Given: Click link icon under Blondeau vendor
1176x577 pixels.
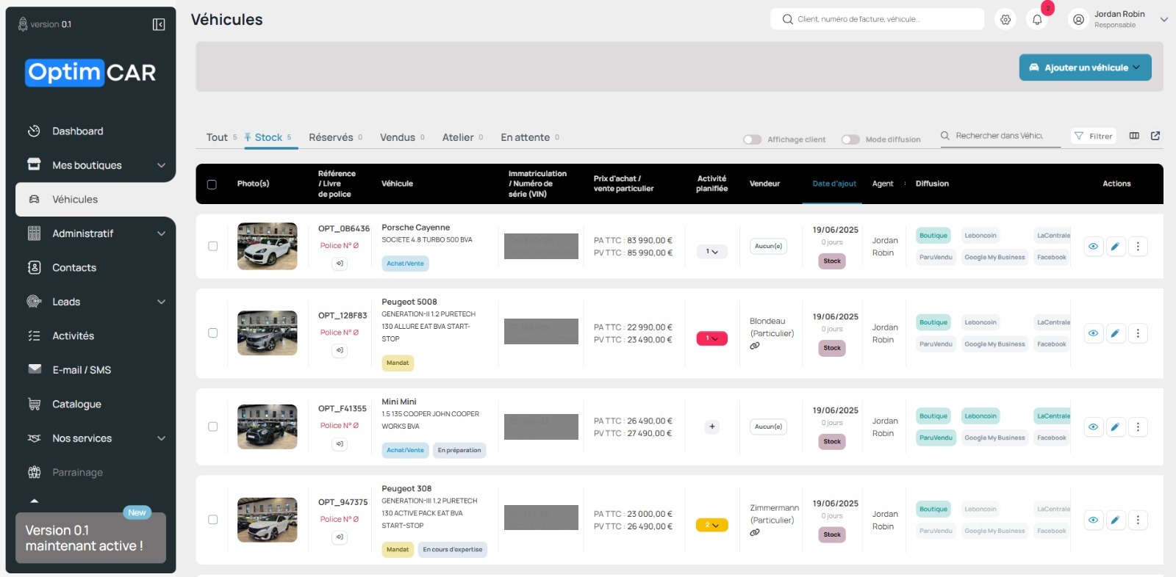Looking at the screenshot, I should pos(755,346).
